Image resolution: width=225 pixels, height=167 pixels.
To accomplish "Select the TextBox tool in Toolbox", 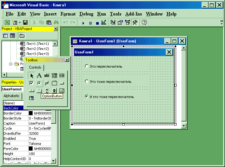I will point(47,76).
